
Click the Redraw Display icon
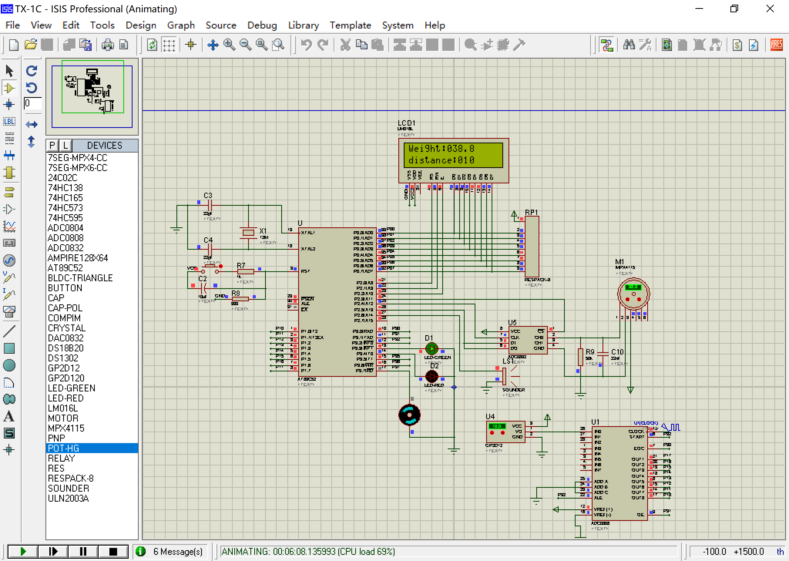(152, 45)
